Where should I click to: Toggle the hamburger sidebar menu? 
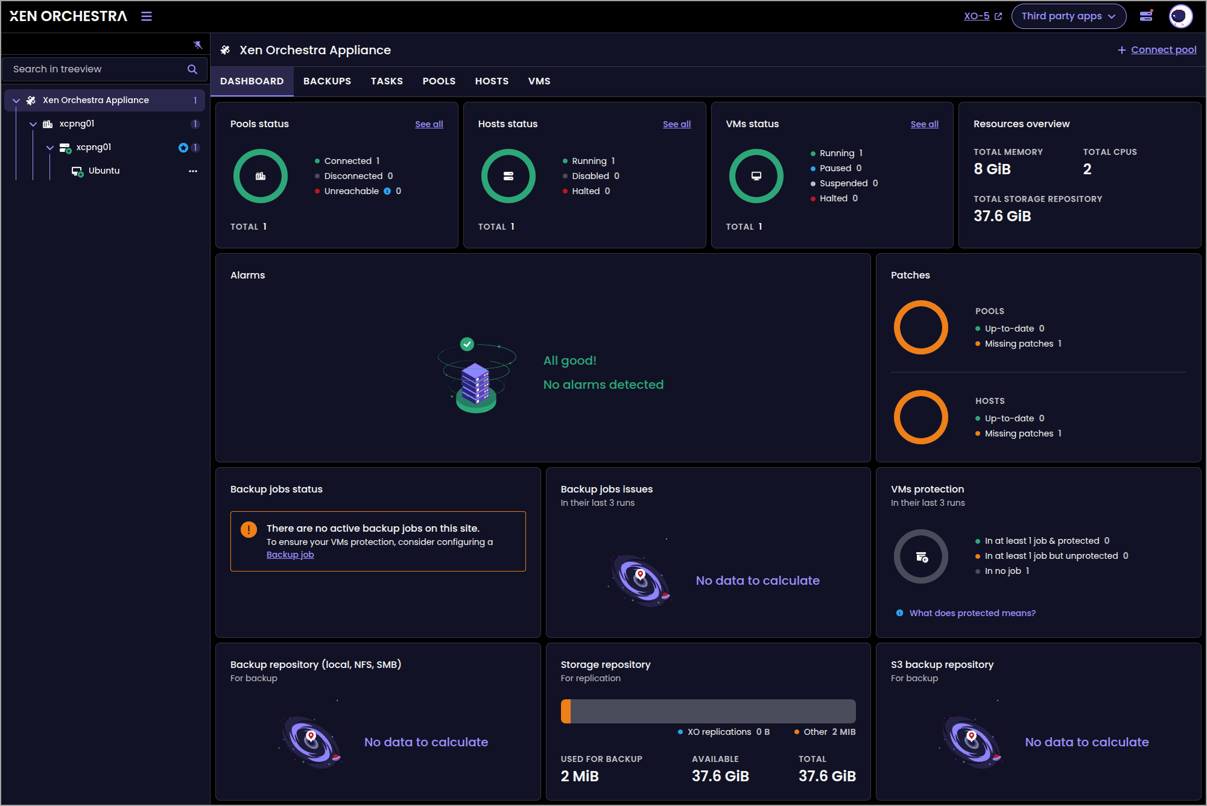pyautogui.click(x=147, y=16)
